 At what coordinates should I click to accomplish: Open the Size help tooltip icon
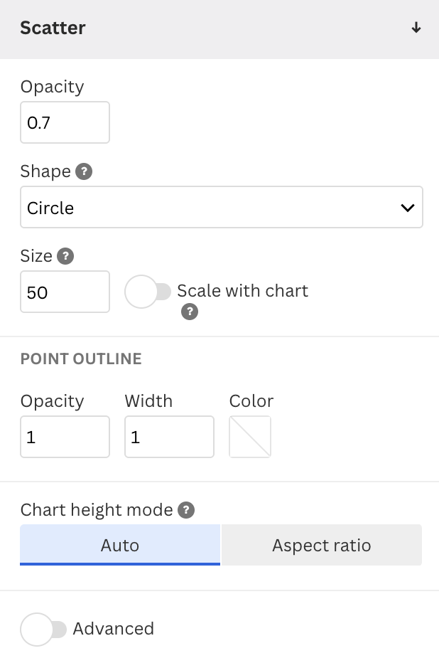(66, 256)
